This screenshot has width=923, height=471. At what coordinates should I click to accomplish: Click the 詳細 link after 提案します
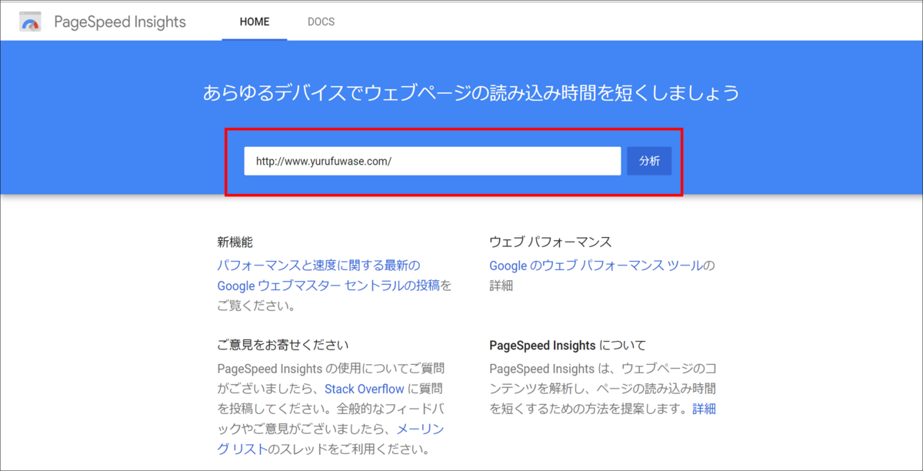point(704,409)
